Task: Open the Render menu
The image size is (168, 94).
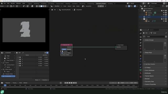Action: pyautogui.click(x=13, y=3)
